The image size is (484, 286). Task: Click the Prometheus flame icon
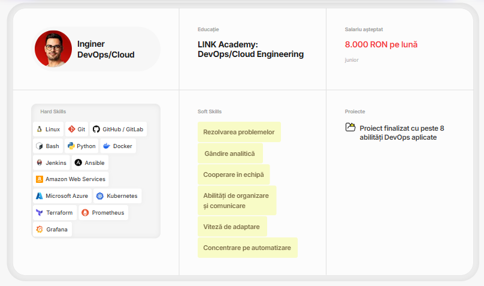(x=85, y=212)
